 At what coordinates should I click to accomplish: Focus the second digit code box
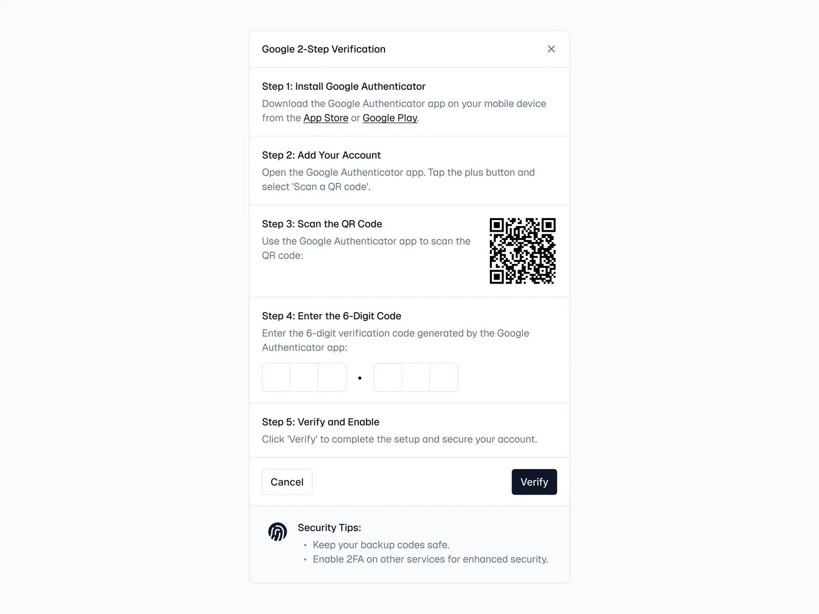coord(304,378)
